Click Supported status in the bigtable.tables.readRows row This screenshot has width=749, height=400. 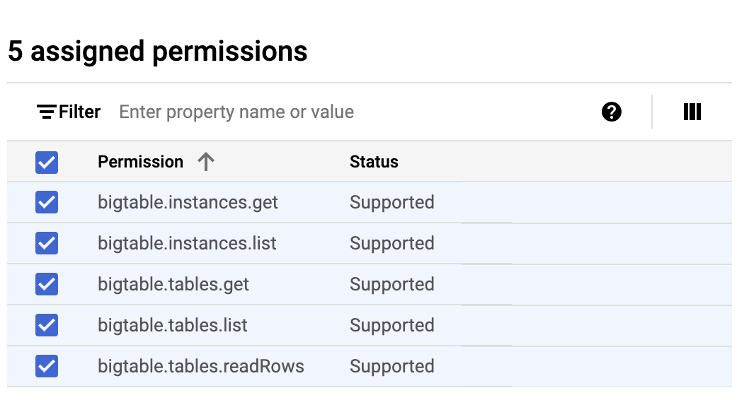(391, 367)
